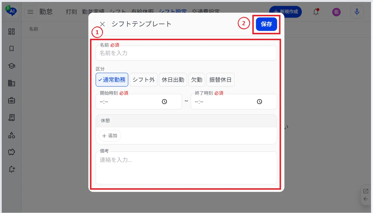Open the building icon in sidebar
This screenshot has height=213, width=373.
click(x=12, y=83)
